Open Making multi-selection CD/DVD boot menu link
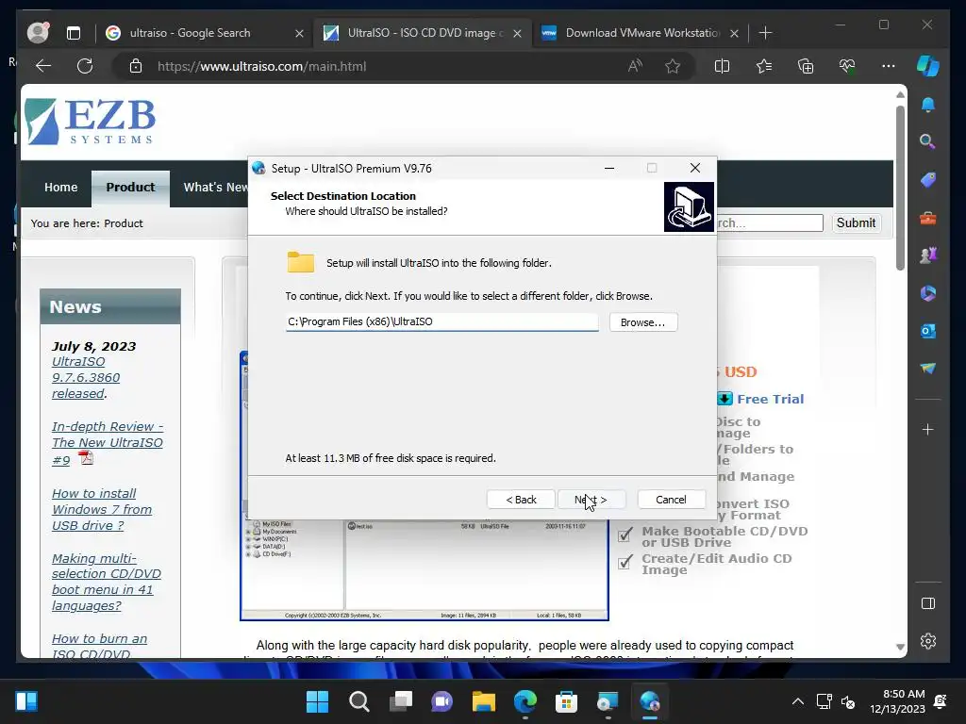This screenshot has height=724, width=966. coord(106,582)
